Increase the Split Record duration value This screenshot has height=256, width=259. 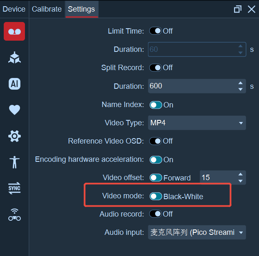[x=240, y=83]
